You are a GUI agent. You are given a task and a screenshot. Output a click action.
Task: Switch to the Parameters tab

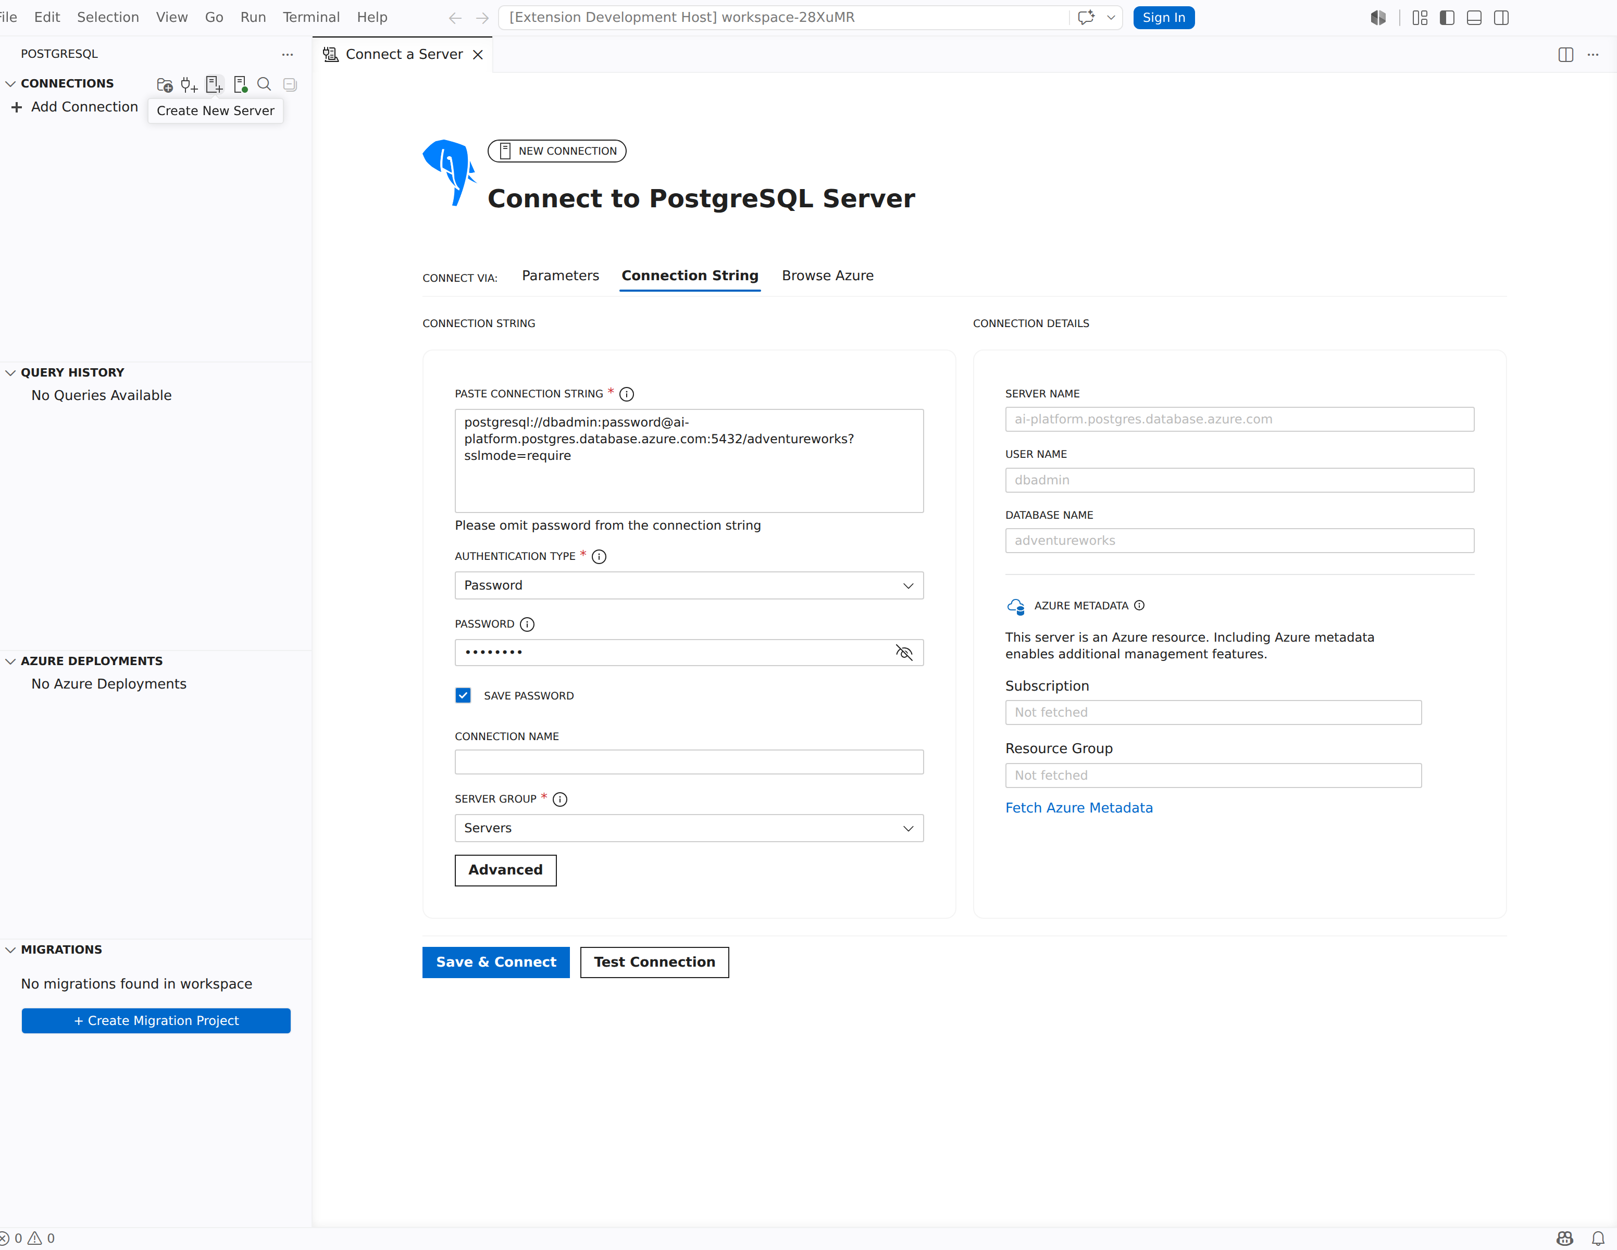(x=561, y=276)
